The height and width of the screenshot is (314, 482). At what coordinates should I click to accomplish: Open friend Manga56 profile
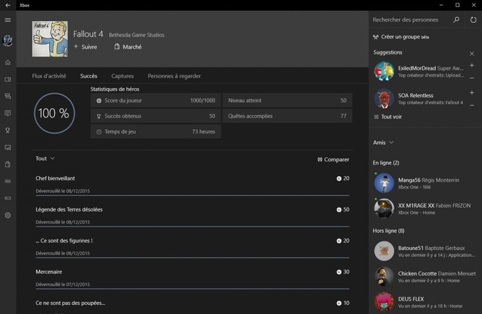(426, 183)
